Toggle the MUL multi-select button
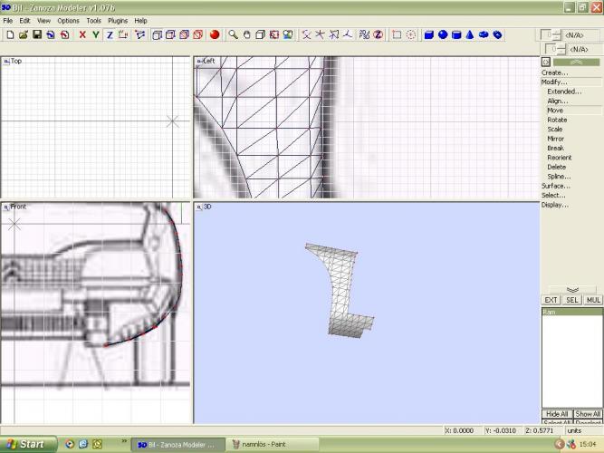 [x=593, y=300]
